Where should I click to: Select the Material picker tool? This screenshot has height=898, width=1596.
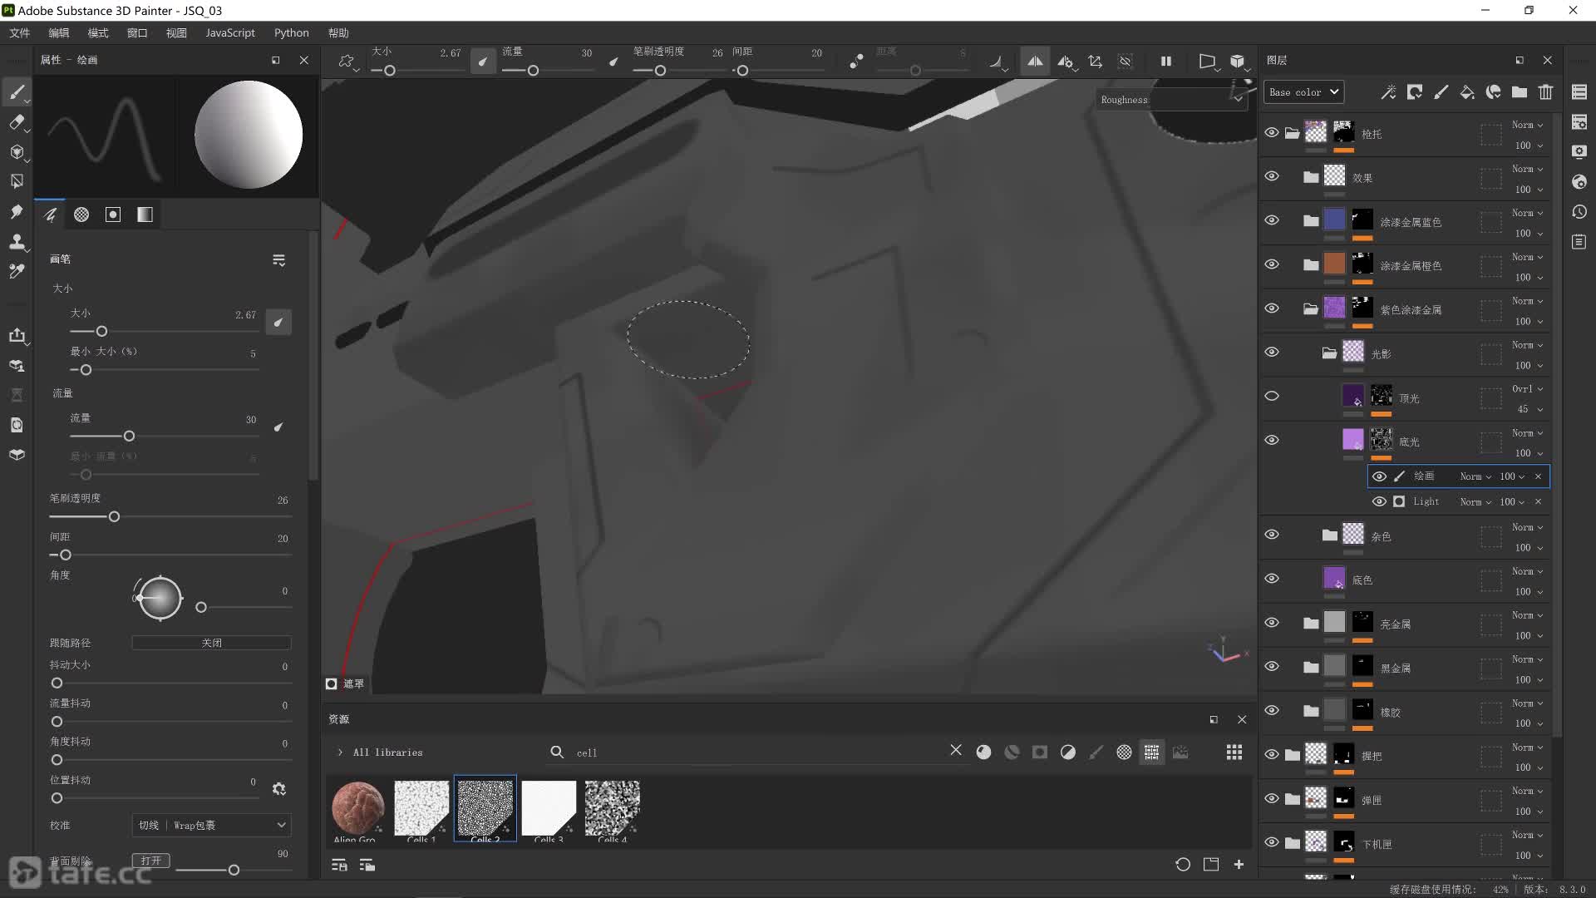click(x=17, y=271)
